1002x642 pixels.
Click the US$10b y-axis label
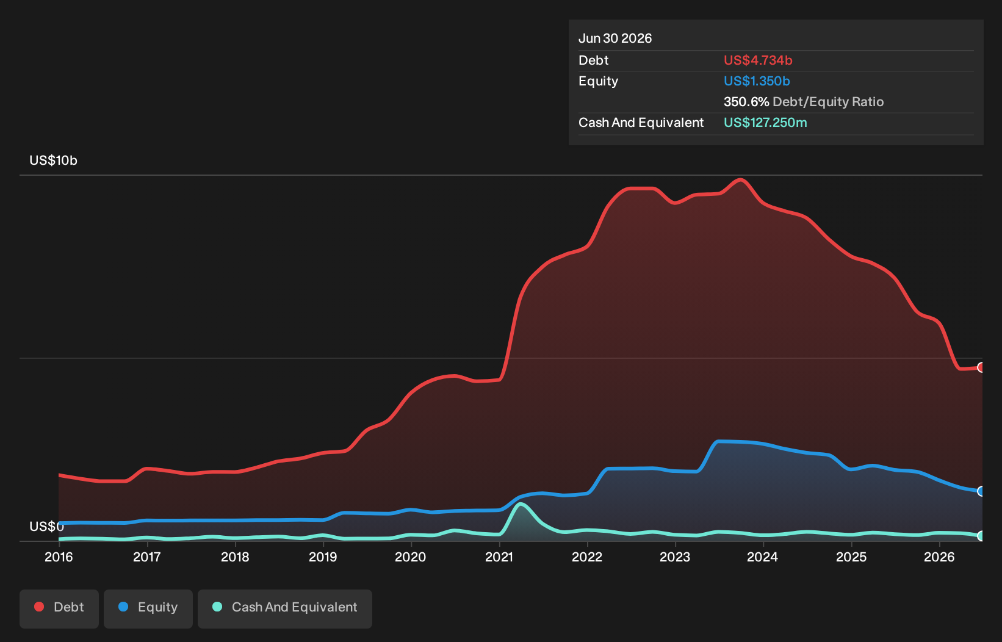click(x=53, y=161)
